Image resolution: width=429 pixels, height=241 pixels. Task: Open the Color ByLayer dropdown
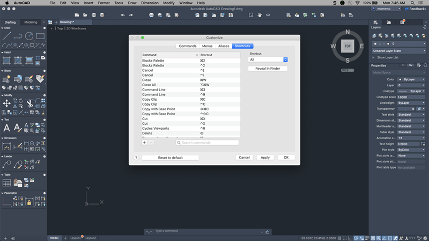point(411,79)
